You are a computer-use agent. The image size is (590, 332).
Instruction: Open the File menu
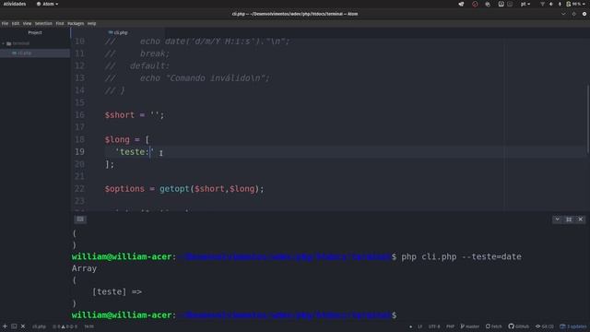(x=5, y=23)
